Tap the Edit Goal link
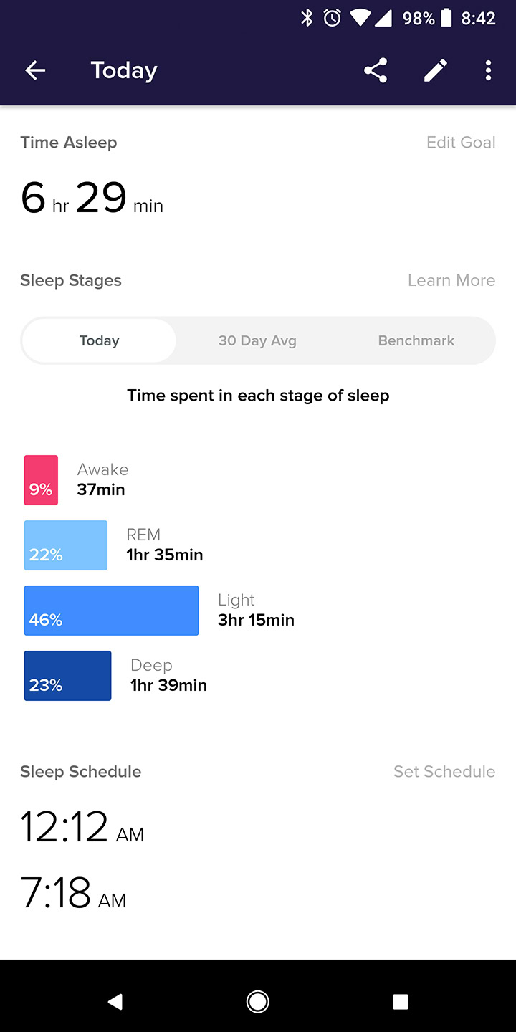This screenshot has height=1032, width=516. 461,143
